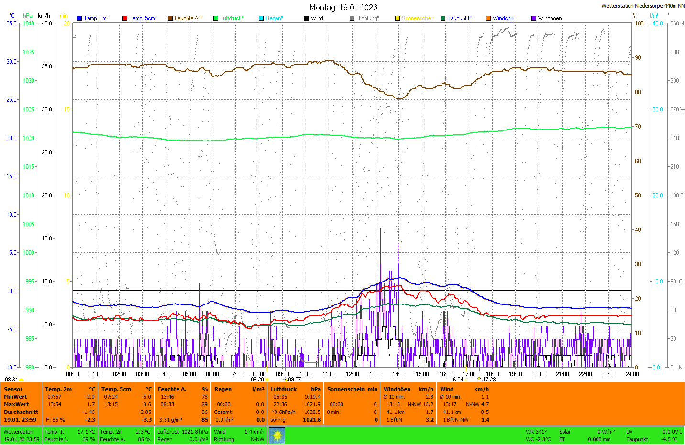Click the sun marker next to 08:20
This screenshot has height=445, width=685.
[x=267, y=380]
